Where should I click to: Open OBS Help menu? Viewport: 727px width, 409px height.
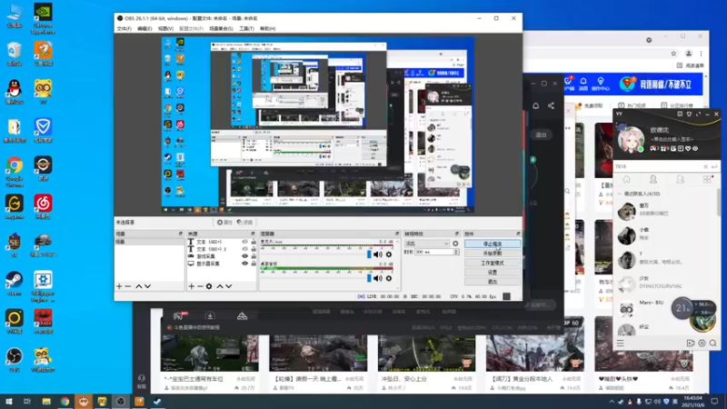[267, 29]
